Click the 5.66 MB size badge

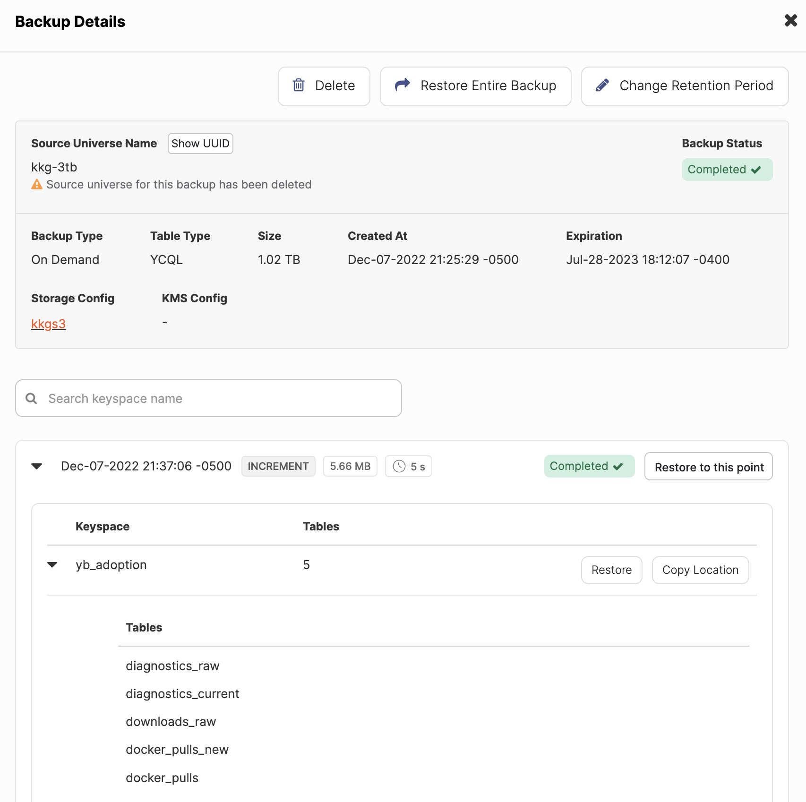(x=350, y=467)
